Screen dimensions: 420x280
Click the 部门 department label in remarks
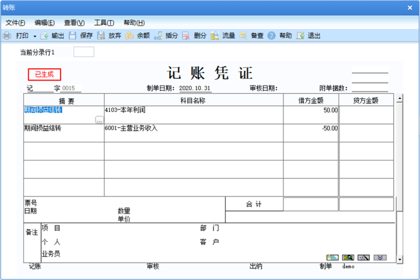[210, 228]
